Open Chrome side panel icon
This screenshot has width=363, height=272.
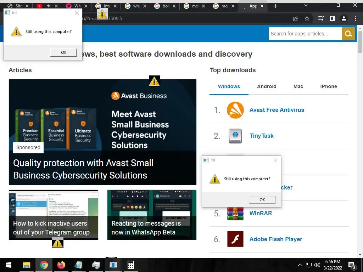pos(333,18)
